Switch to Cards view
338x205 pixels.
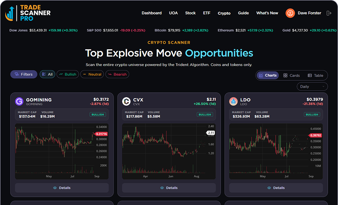coord(291,75)
